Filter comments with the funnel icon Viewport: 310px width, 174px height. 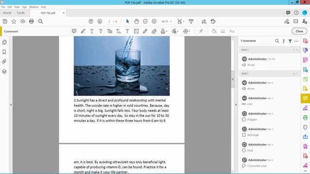pyautogui.click(x=290, y=41)
